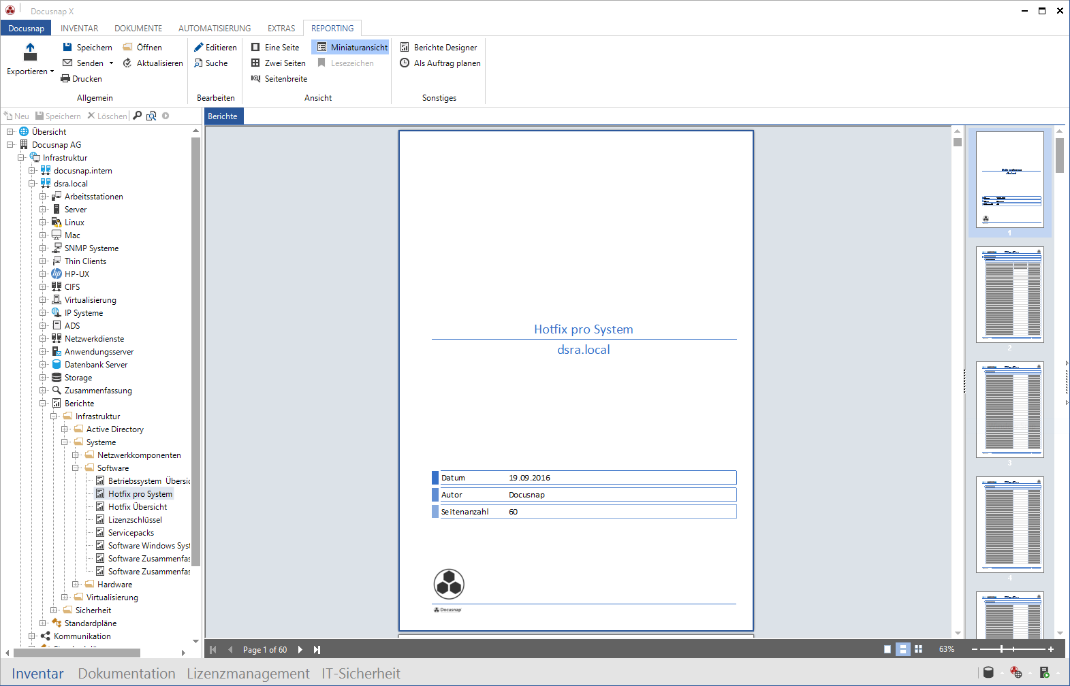Select page 3 thumbnail
Screen dimensions: 1070x686
pos(1010,410)
